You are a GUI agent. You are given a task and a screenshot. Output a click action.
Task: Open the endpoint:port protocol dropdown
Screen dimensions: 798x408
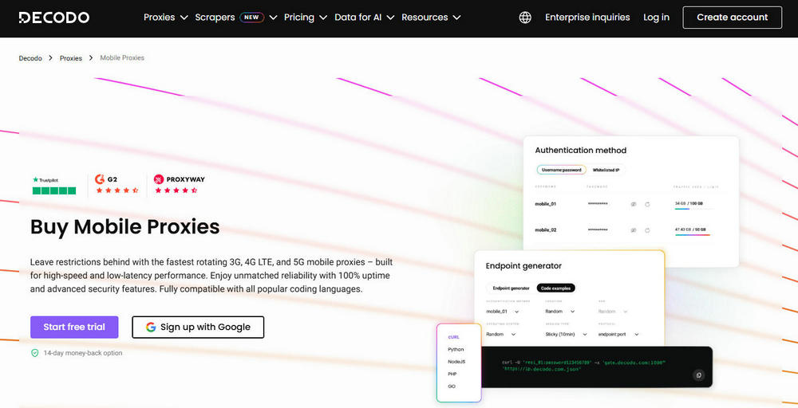618,335
